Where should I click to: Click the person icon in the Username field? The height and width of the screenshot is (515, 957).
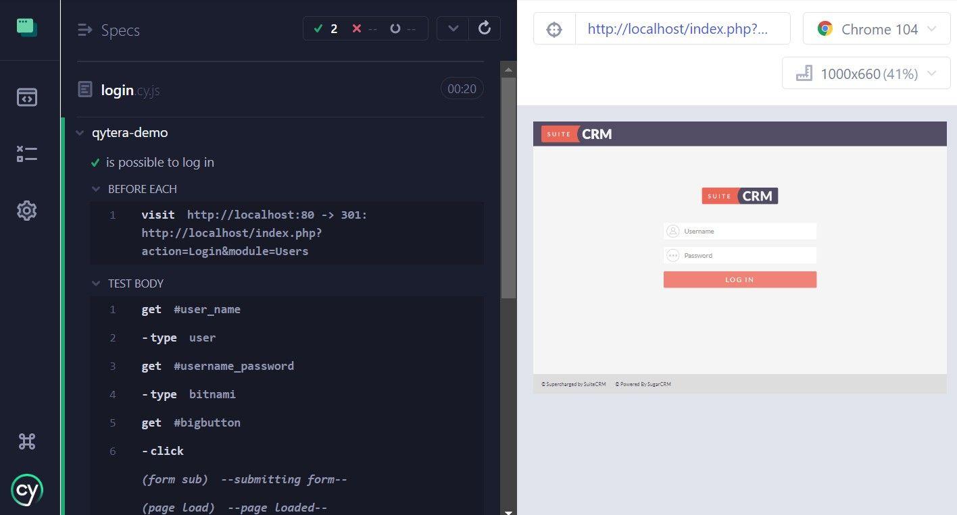pos(672,231)
